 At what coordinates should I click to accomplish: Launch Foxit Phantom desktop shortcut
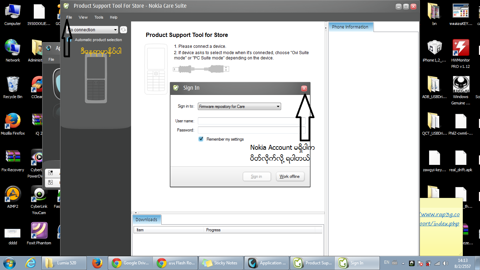pos(39,234)
